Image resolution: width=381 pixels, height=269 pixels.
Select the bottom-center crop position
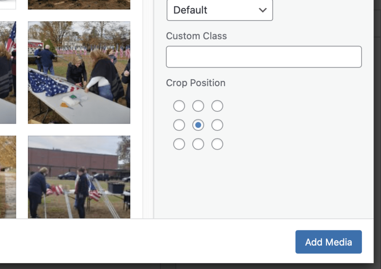pos(198,144)
